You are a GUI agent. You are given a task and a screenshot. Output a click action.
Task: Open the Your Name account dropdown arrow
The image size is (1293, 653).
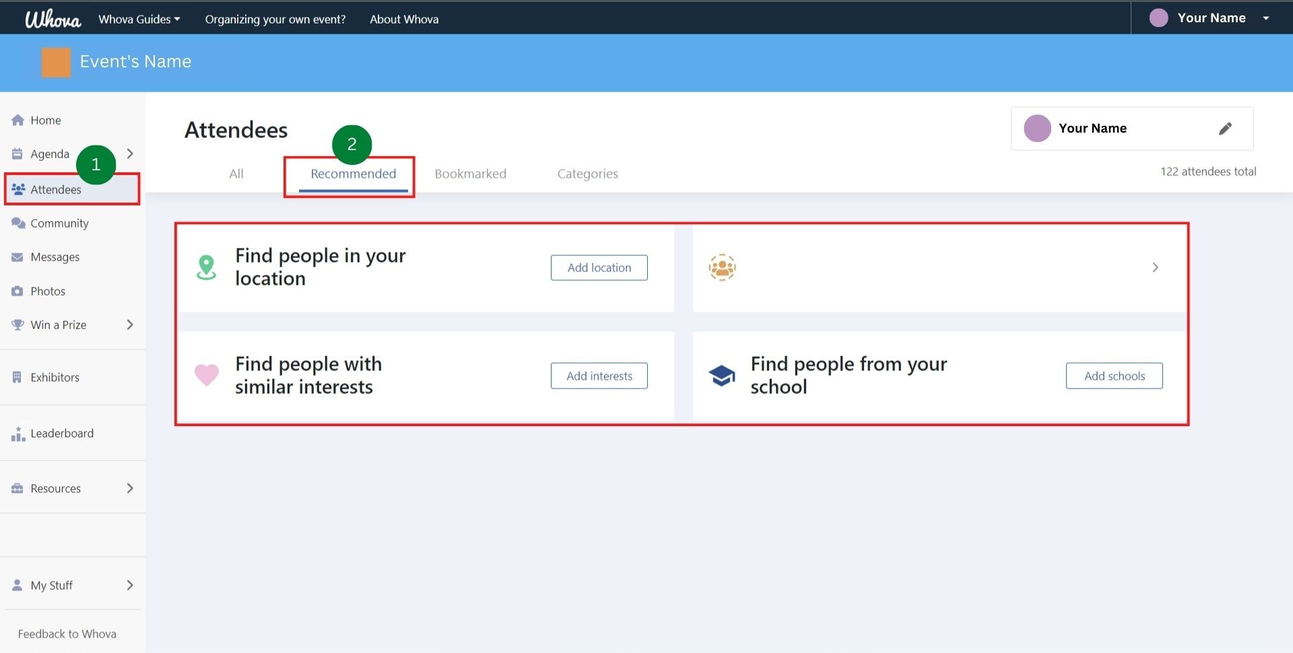pyautogui.click(x=1265, y=19)
